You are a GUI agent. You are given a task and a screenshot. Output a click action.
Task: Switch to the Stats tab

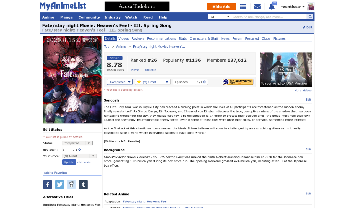click(183, 38)
